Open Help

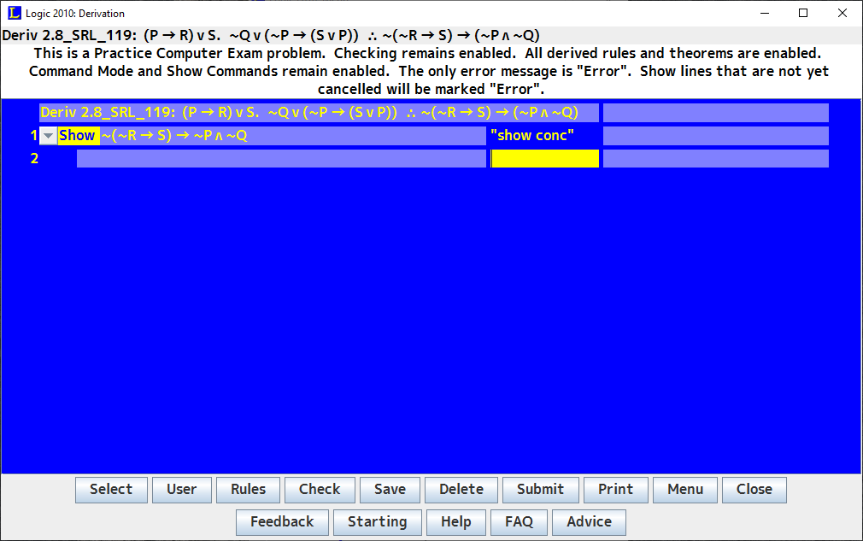455,521
